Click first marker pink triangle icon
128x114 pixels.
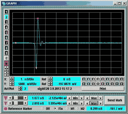(6, 98)
